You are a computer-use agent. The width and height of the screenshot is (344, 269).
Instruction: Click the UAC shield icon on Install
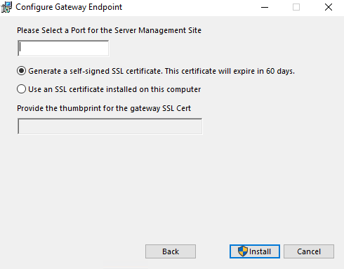[243, 251]
